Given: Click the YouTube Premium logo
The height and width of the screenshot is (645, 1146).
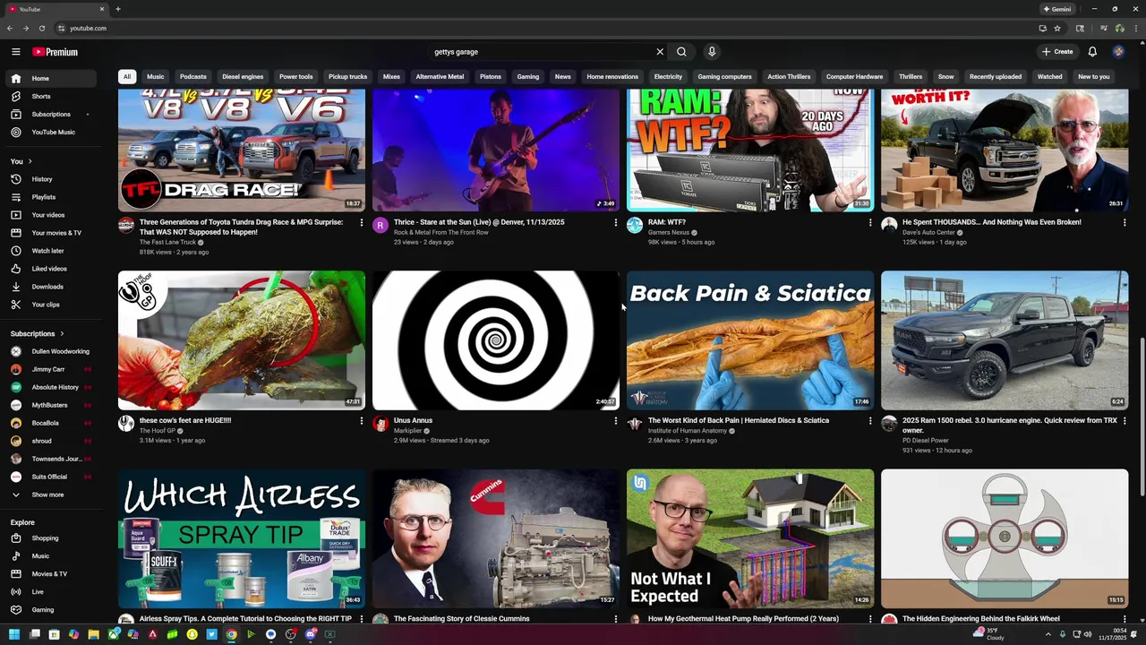Looking at the screenshot, I should point(56,52).
